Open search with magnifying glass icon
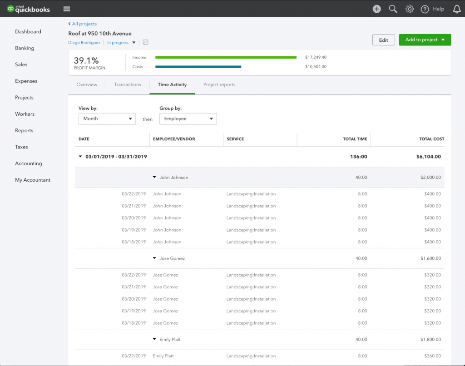This screenshot has width=465, height=366. coord(393,9)
